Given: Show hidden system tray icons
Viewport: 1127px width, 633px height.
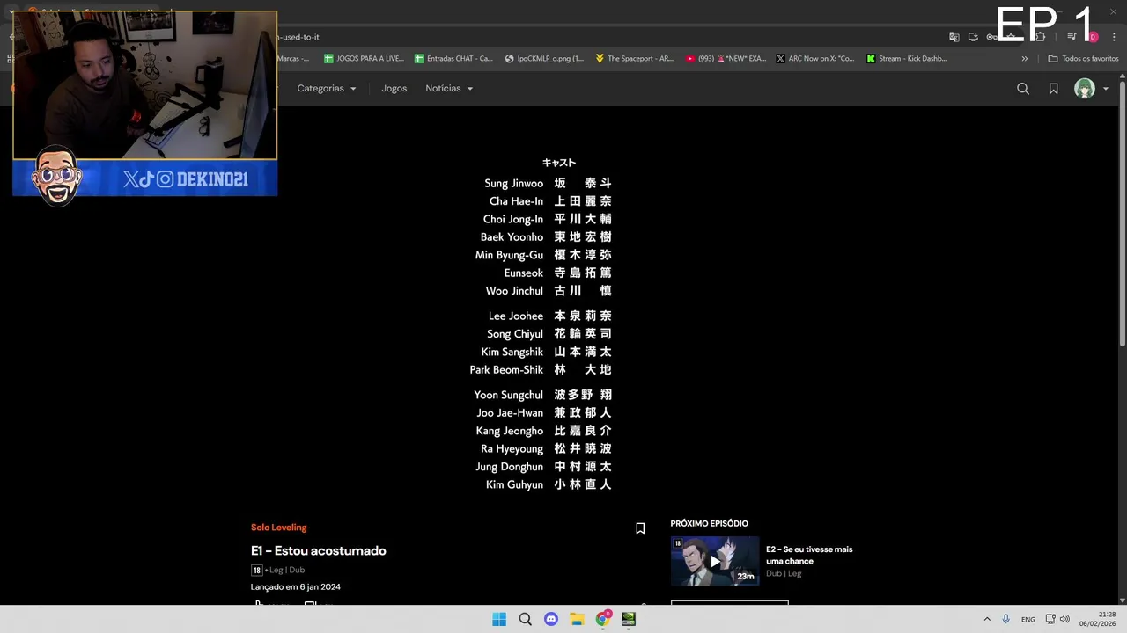Looking at the screenshot, I should [x=987, y=619].
